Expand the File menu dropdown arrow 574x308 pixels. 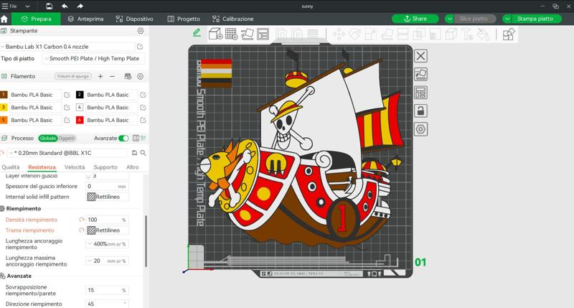coord(27,6)
